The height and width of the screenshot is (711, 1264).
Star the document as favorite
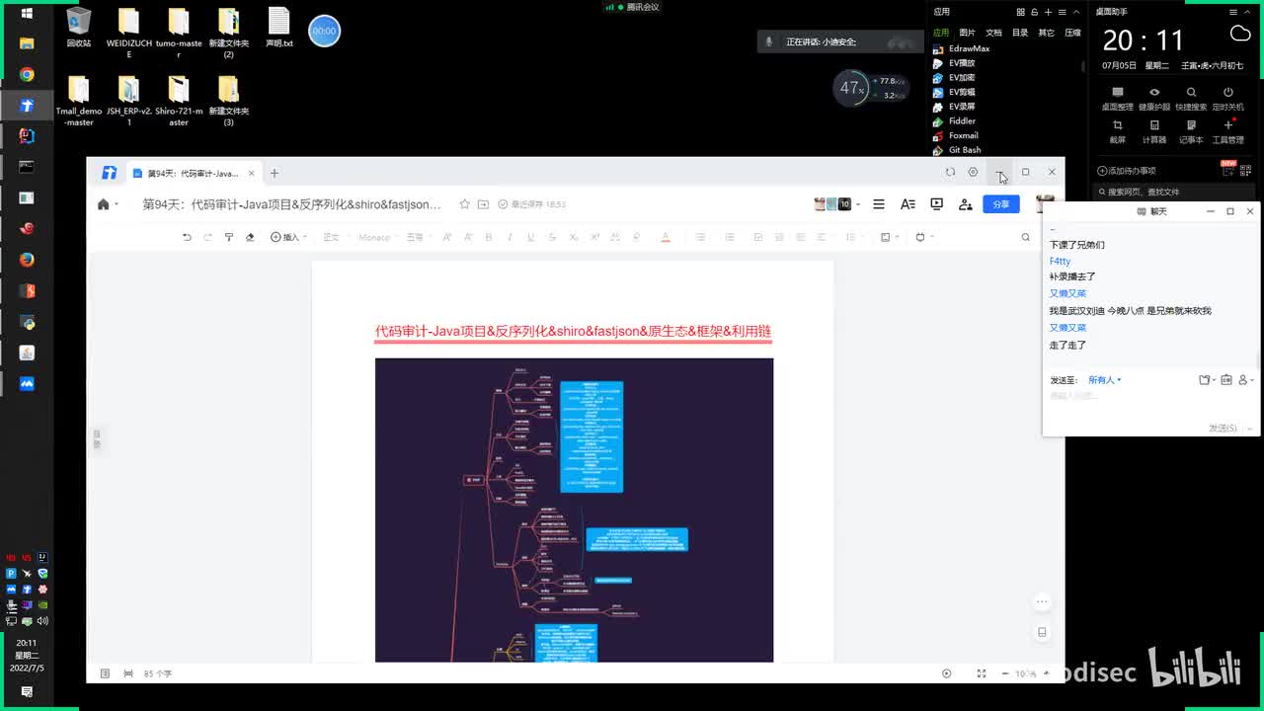pos(464,204)
